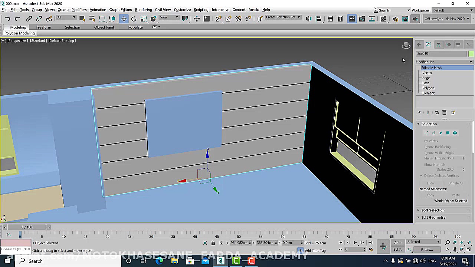Open the Create Selection Set dropdown
475x267 pixels.
[x=283, y=17]
